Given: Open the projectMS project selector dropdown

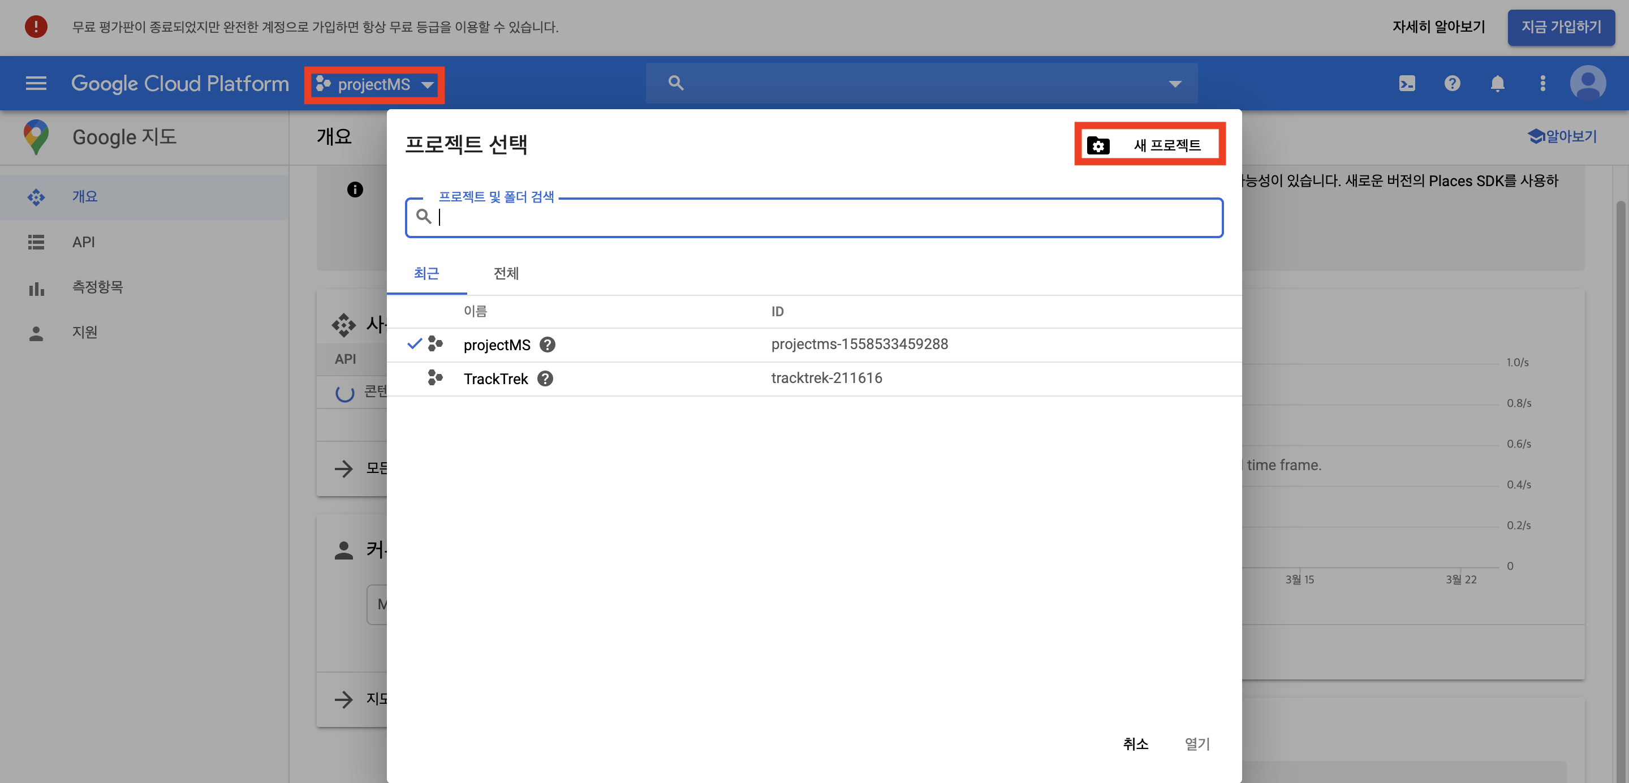Looking at the screenshot, I should pyautogui.click(x=374, y=85).
